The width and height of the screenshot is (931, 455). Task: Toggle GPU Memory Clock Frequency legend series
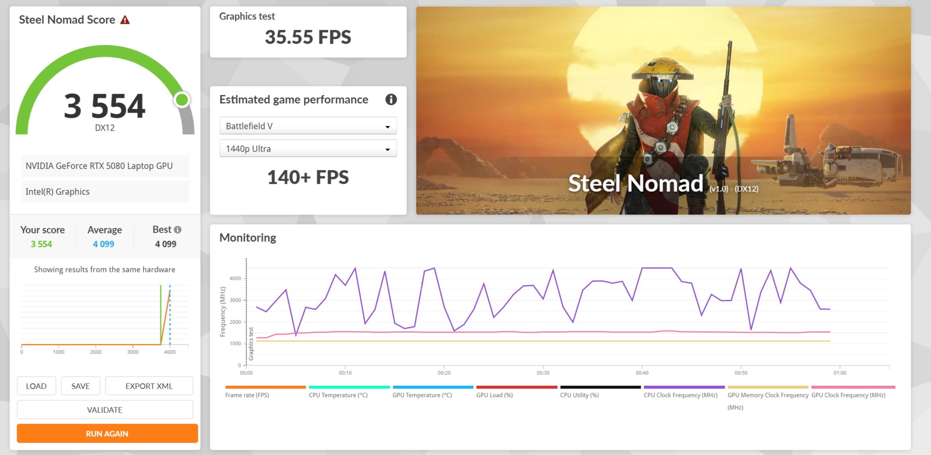tap(767, 395)
